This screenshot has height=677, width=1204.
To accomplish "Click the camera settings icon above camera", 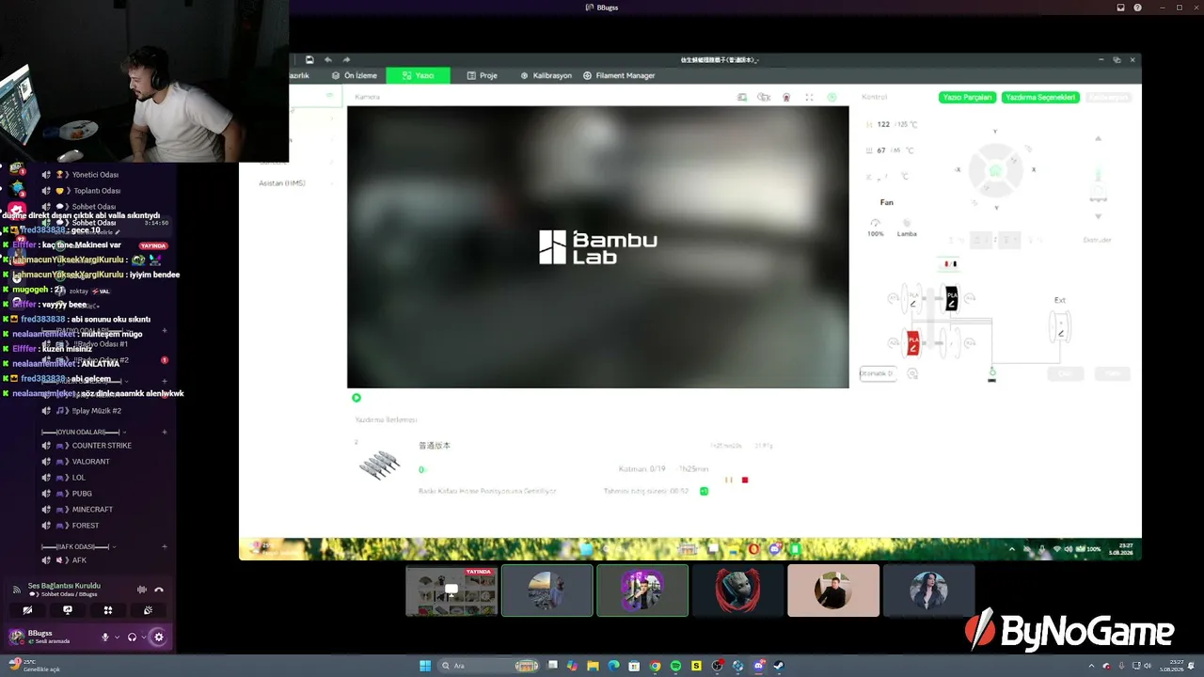I will click(764, 97).
